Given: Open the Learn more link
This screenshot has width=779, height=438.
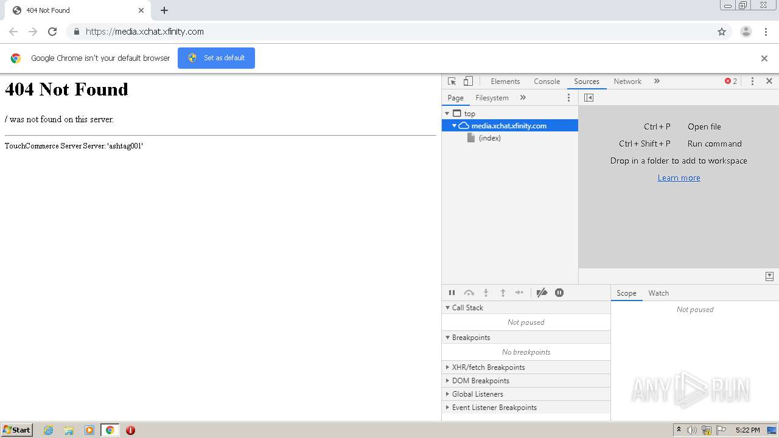Looking at the screenshot, I should click(x=679, y=178).
